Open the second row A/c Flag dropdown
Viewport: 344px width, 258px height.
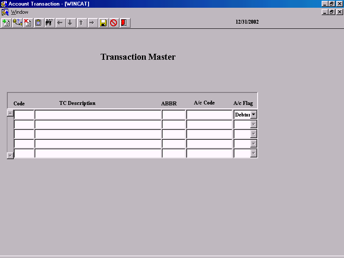click(x=254, y=124)
